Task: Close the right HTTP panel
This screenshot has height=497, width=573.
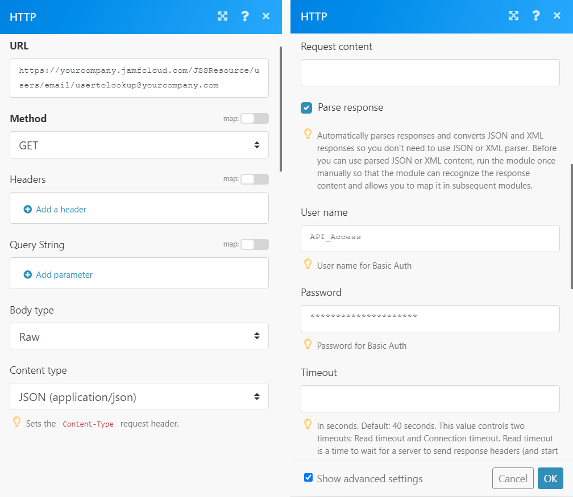Action: [557, 15]
